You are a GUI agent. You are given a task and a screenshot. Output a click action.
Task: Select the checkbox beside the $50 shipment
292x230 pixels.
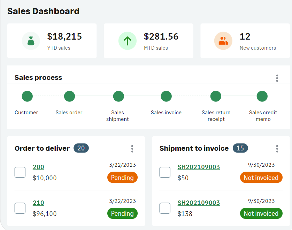tap(165, 172)
